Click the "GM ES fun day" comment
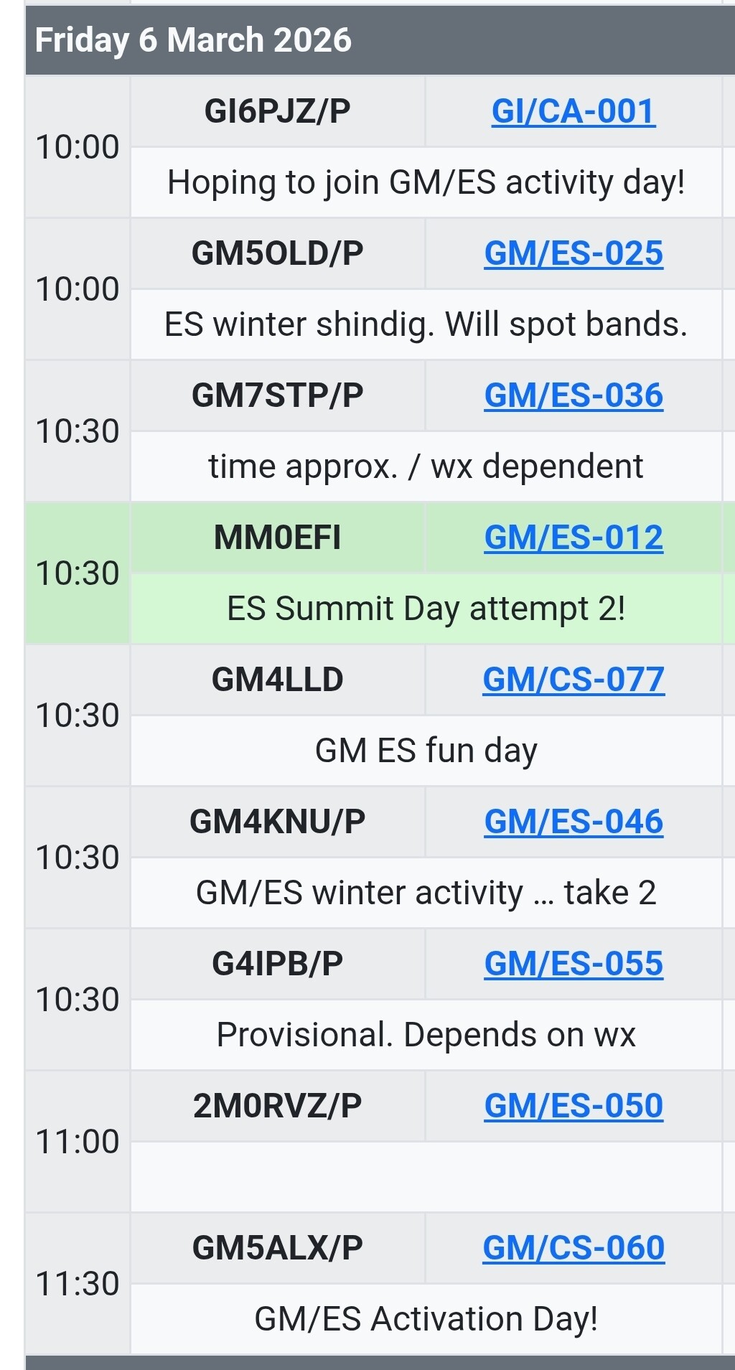Viewport: 735px width, 1370px height. tap(426, 751)
